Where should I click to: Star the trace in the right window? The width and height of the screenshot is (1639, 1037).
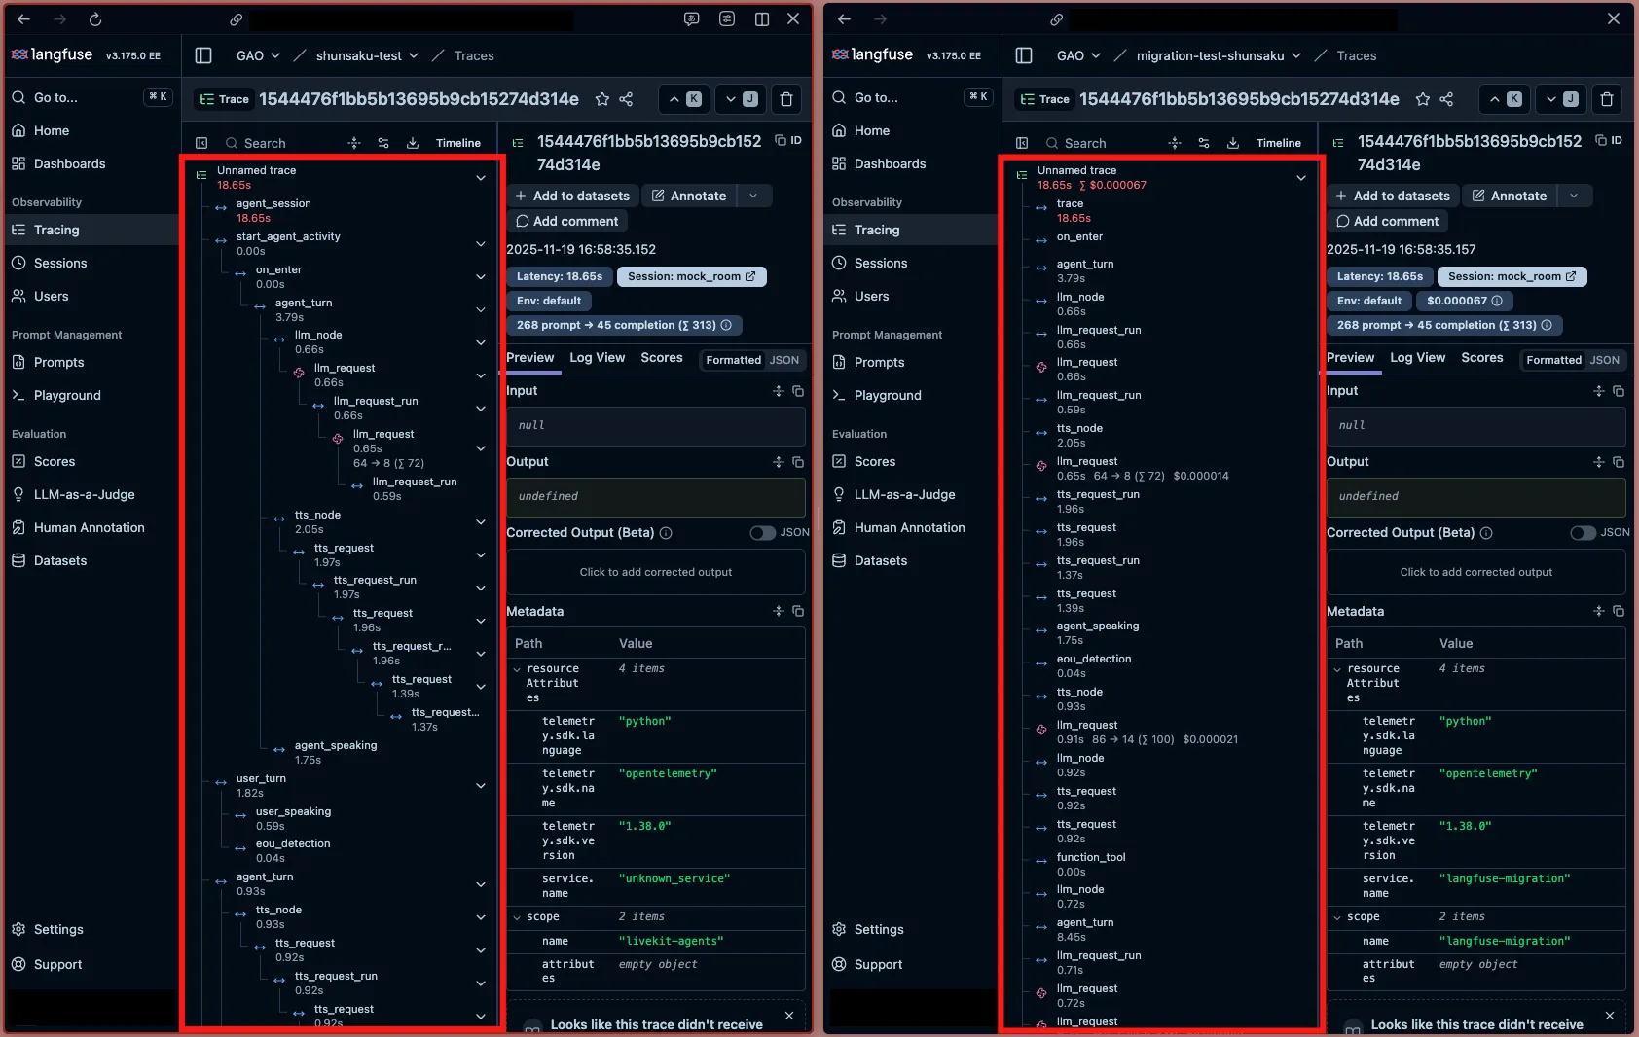click(1423, 99)
